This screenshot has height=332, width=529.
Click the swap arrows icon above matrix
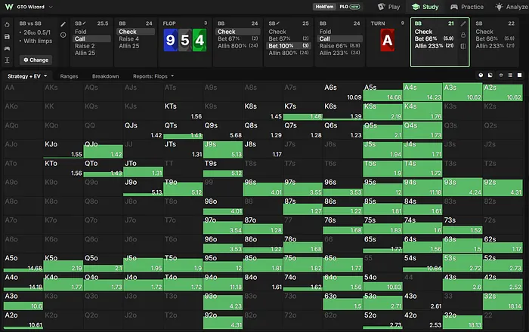coord(501,75)
